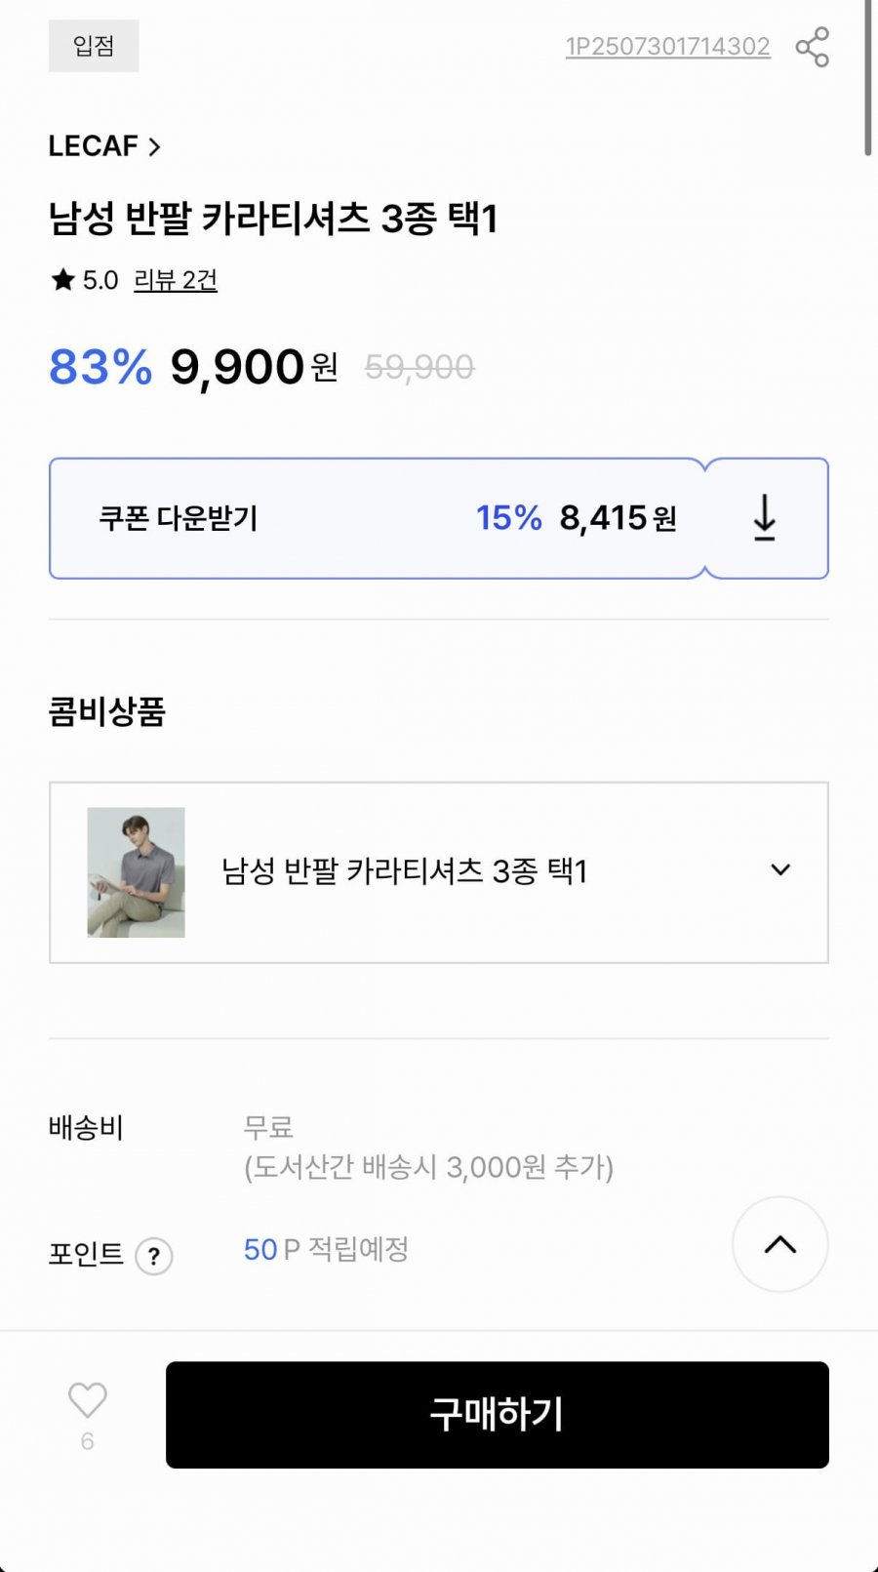
Task: Tap the share icon
Action: 812,47
